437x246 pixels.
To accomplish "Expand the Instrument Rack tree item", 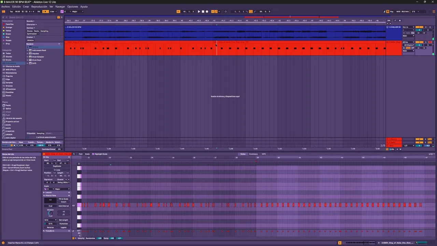I will click(27, 50).
